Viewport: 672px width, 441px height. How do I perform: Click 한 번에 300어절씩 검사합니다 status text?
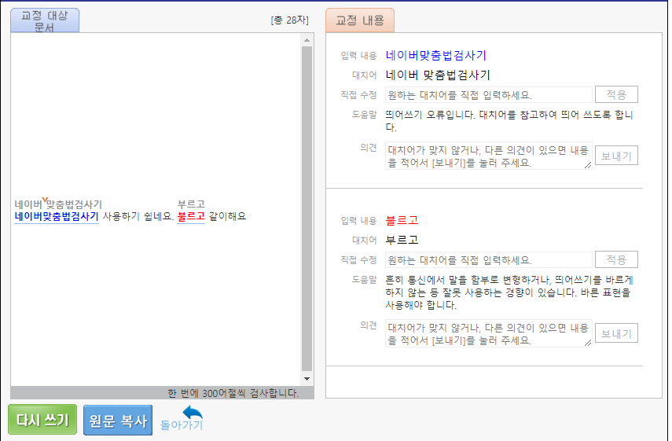tap(233, 393)
